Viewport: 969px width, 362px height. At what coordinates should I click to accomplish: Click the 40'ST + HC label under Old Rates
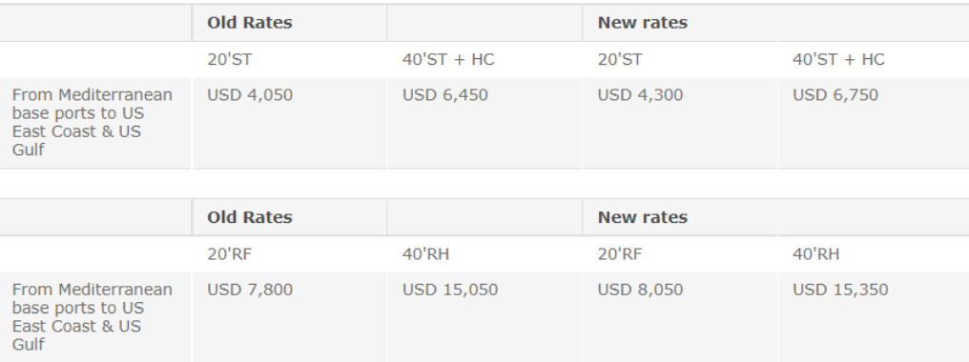coord(448,59)
